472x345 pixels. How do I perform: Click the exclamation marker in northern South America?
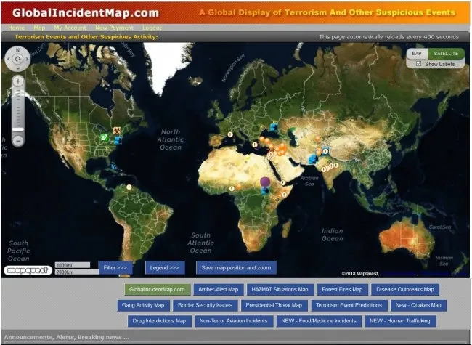coord(129,187)
